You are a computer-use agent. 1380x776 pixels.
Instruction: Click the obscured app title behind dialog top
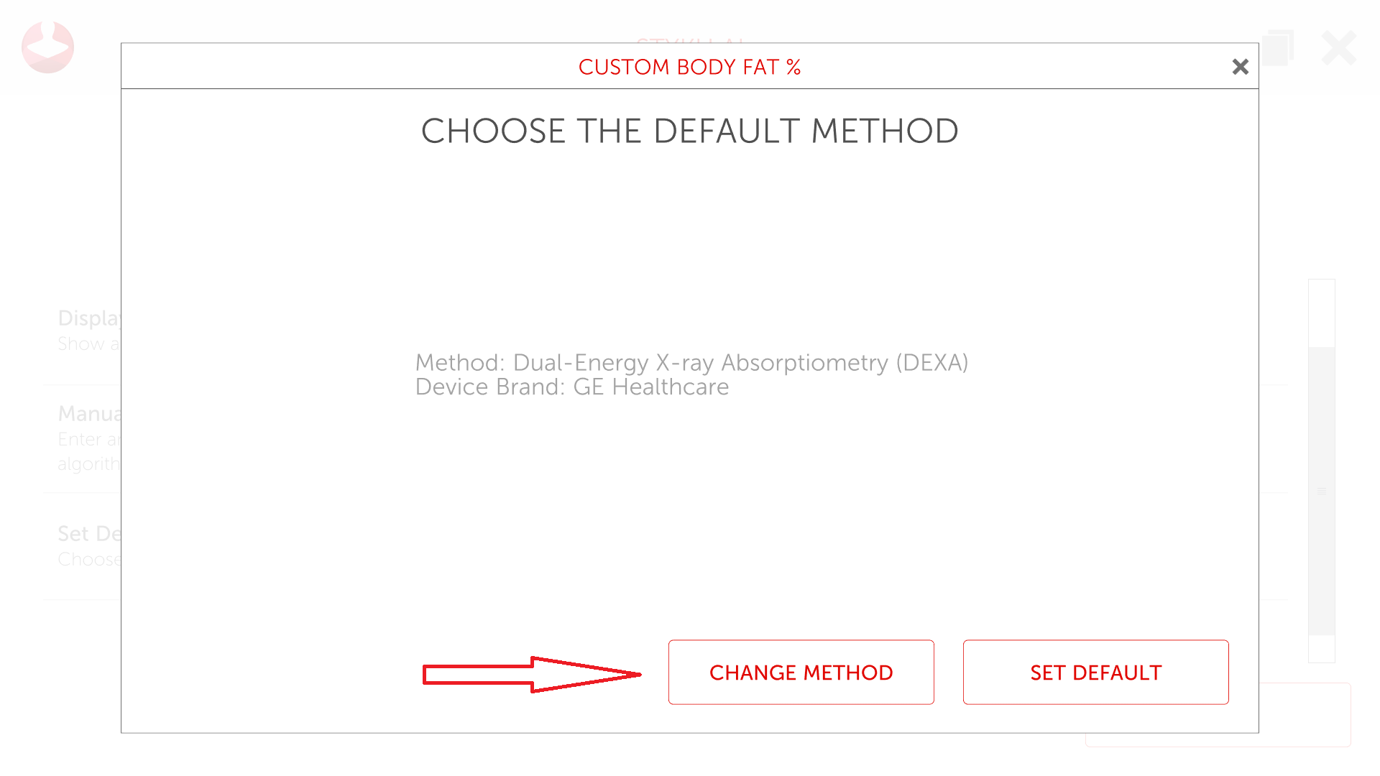click(x=690, y=40)
